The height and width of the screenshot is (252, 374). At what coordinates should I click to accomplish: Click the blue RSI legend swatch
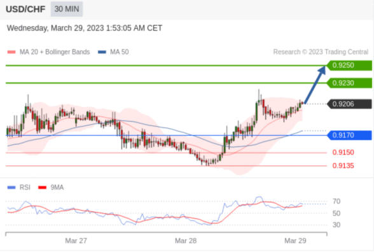pos(11,188)
